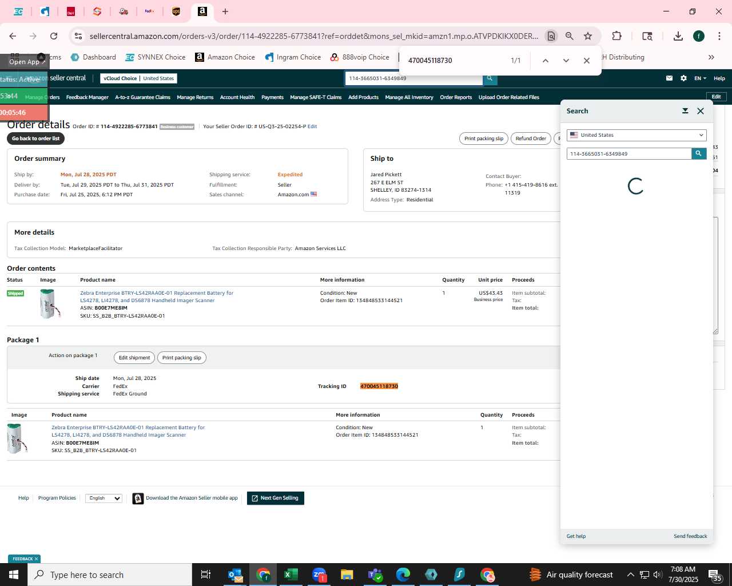
Task: Edit Your Seller Order ID link
Action: coord(312,126)
